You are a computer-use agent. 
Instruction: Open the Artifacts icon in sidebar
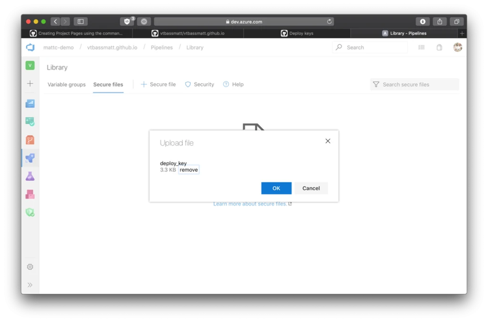[x=30, y=195]
